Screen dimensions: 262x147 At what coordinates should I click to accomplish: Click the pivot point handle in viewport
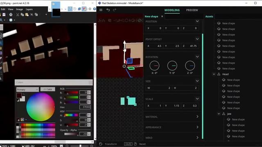coord(124,66)
